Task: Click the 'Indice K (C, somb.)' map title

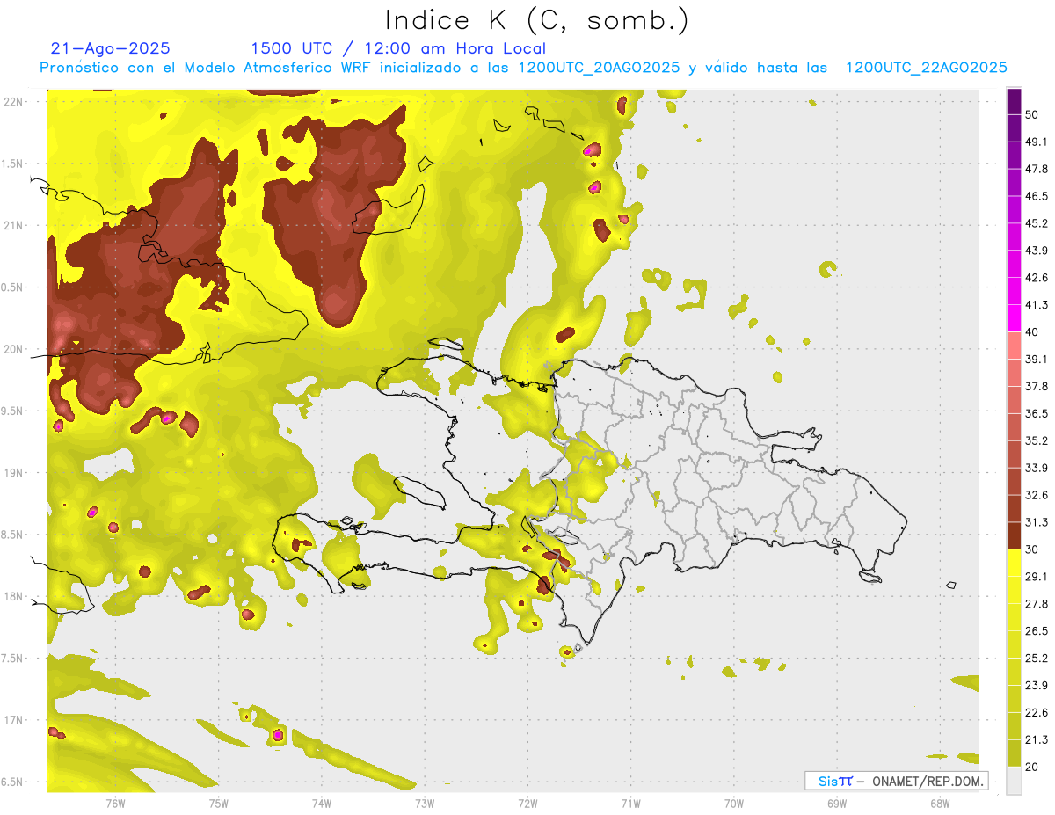Action: tap(536, 20)
